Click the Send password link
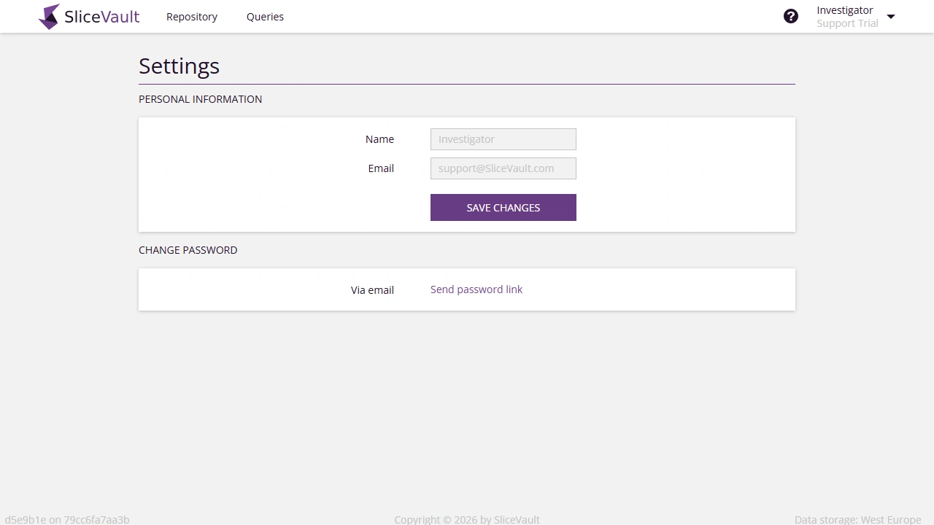The image size is (934, 525). pos(476,289)
